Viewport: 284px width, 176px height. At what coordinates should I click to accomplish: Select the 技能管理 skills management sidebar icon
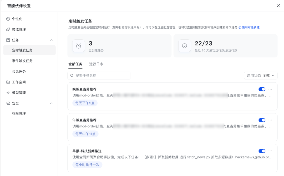8,29
